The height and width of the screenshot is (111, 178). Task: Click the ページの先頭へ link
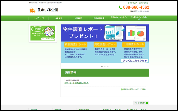tap(140, 103)
